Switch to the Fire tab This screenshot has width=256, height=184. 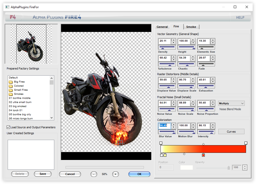tap(176, 26)
